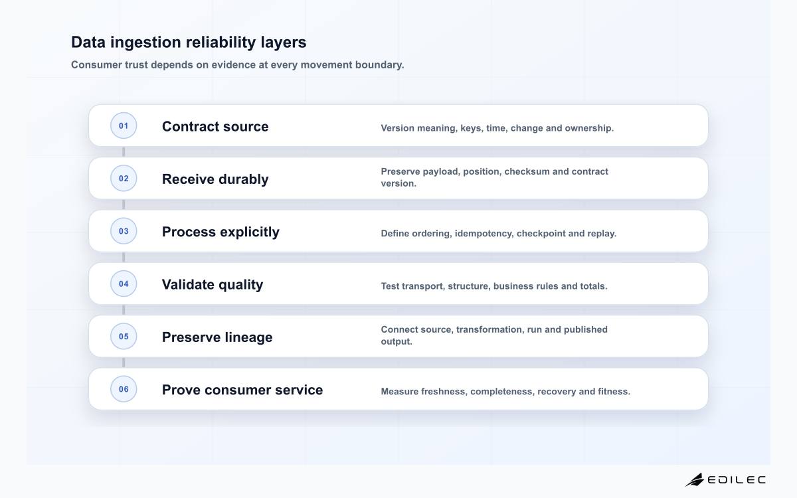Select the Prove consumer service title
The width and height of the screenshot is (797, 498).
pos(242,390)
